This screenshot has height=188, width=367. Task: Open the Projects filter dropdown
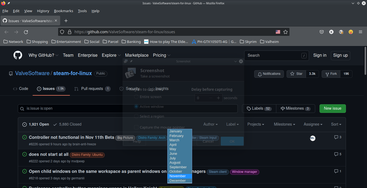pos(256,124)
